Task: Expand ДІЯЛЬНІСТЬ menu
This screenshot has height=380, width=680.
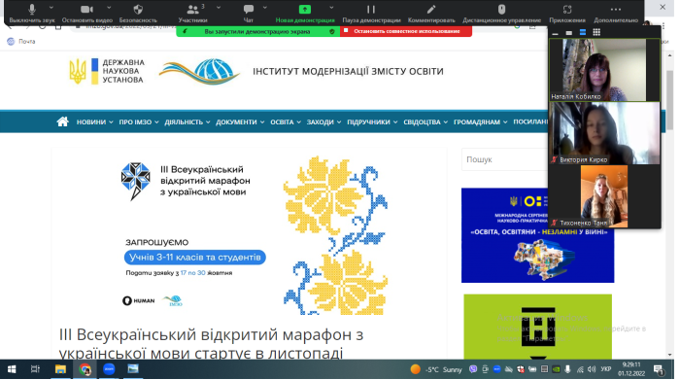Action: 187,121
